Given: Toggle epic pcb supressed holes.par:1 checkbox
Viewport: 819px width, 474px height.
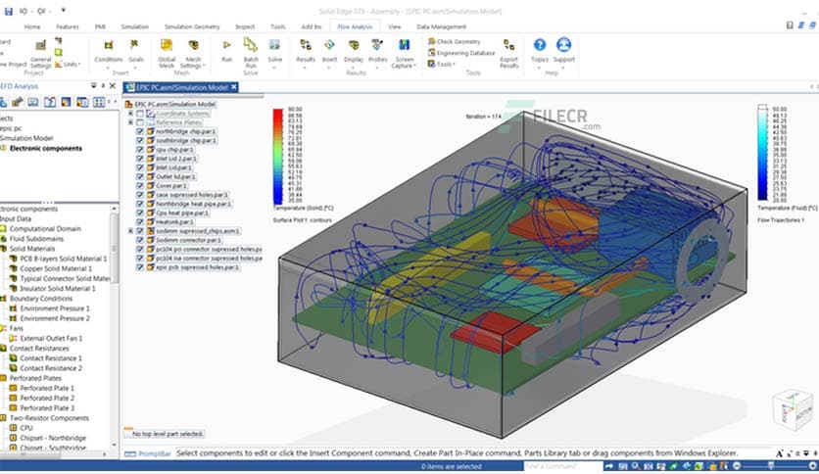Looking at the screenshot, I should click(x=140, y=266).
